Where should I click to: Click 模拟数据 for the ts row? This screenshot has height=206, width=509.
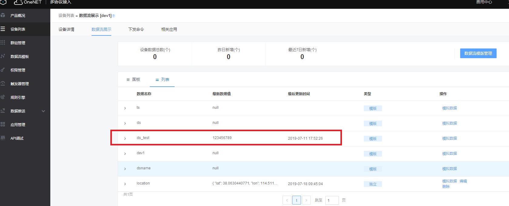(x=450, y=108)
